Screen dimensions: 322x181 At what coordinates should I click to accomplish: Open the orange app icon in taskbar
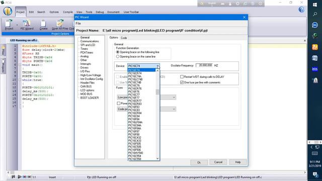315,47
